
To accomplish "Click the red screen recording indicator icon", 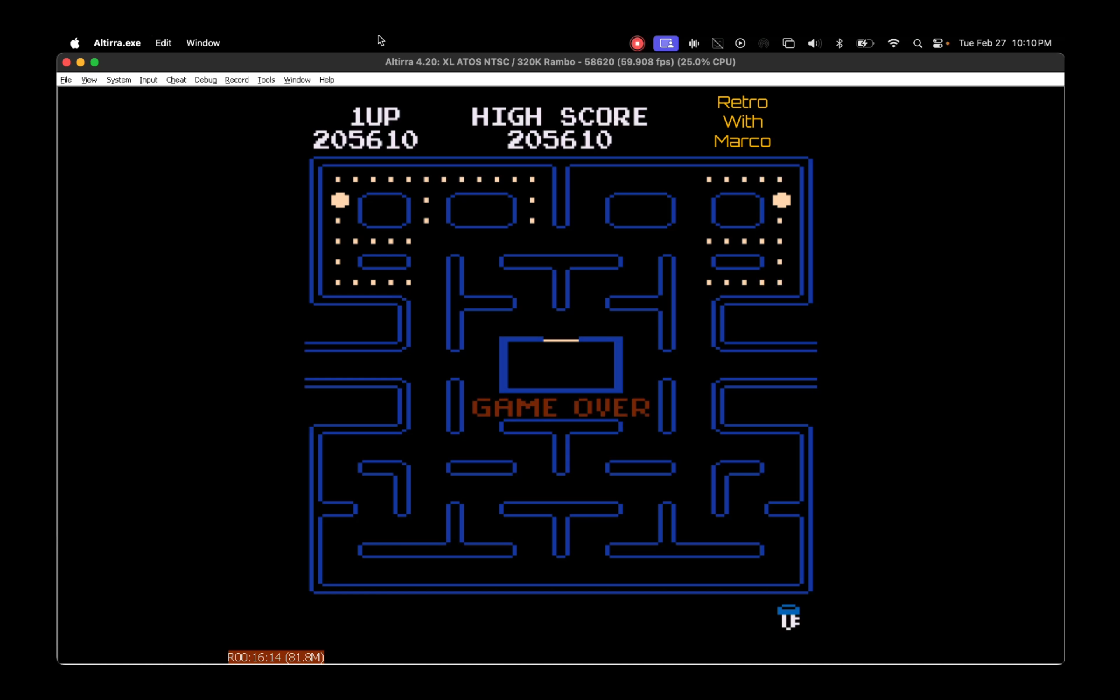I will pos(637,43).
